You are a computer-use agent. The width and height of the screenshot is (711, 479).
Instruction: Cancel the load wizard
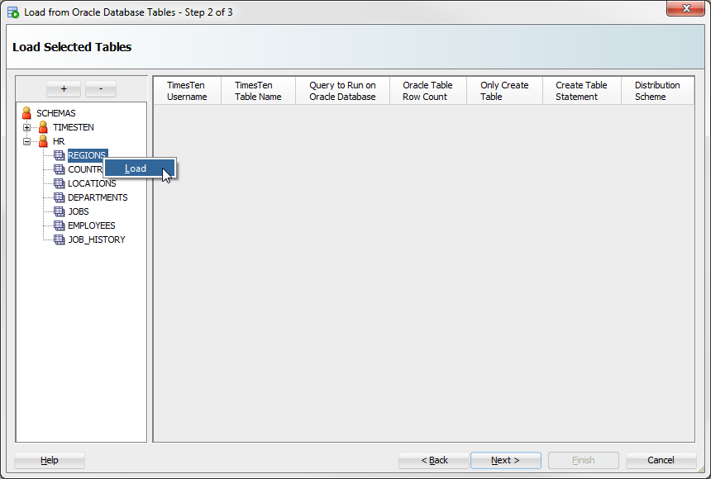661,460
